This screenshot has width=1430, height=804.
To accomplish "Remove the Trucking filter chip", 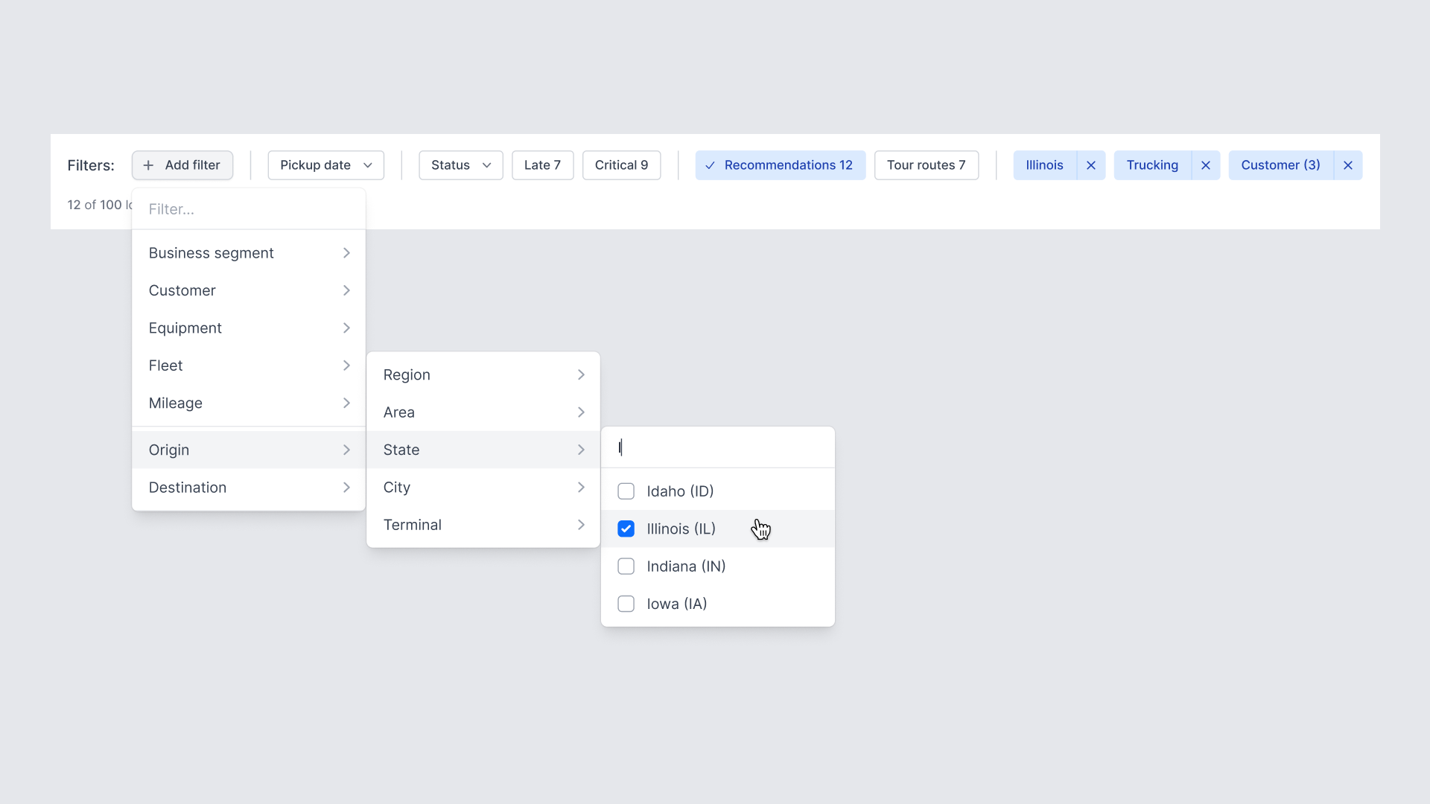I will click(1206, 165).
